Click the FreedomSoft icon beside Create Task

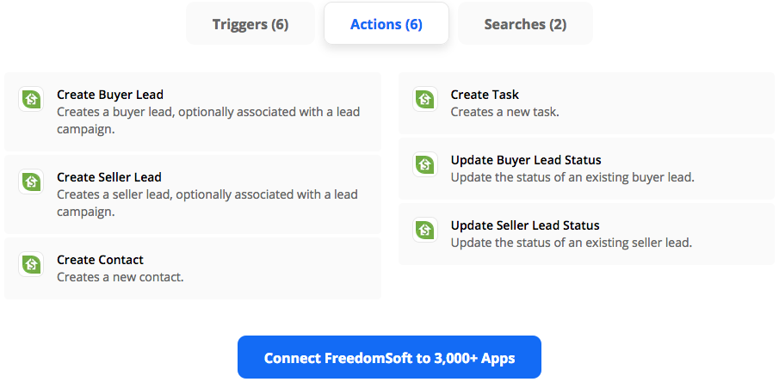pos(424,100)
